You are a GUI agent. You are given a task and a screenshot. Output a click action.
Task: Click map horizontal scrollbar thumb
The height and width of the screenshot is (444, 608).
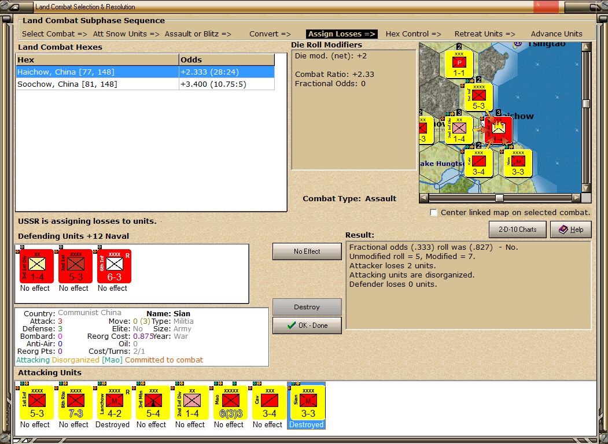coord(499,198)
